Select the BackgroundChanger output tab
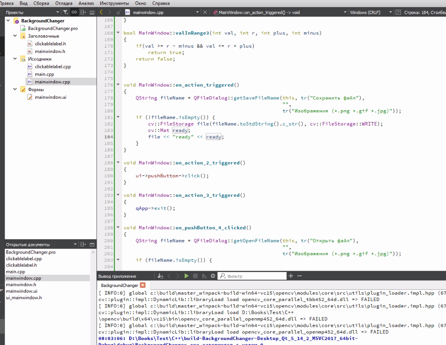The height and width of the screenshot is (345, 446). 120,285
